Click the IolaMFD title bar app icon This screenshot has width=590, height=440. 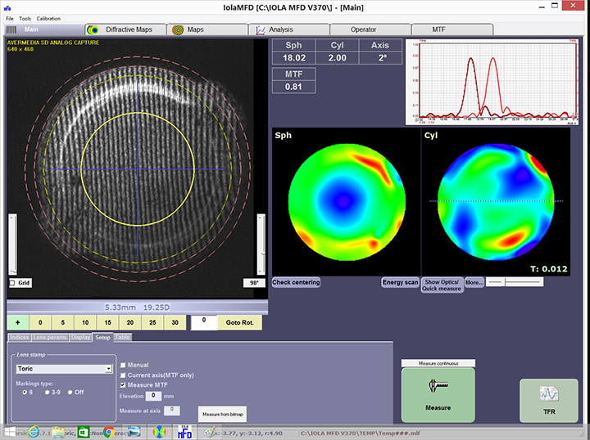[7, 7]
